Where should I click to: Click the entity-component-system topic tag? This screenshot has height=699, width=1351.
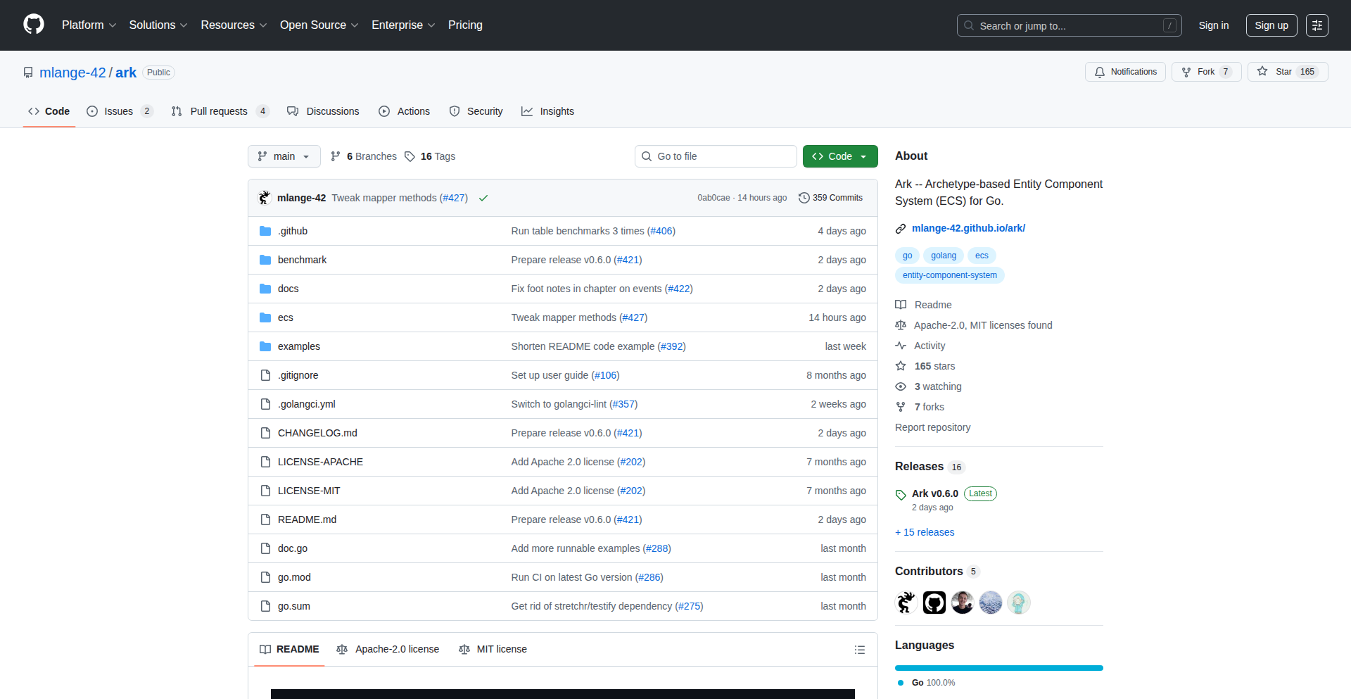click(950, 275)
